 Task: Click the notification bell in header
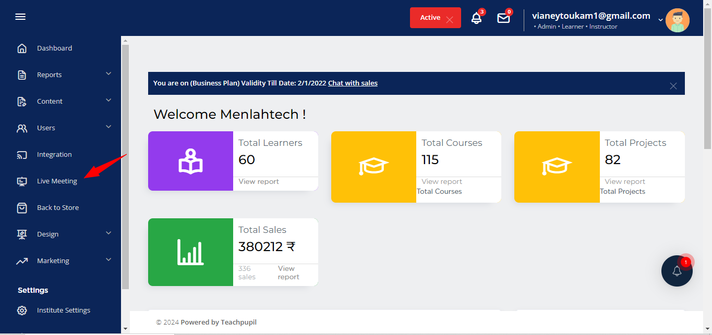pyautogui.click(x=476, y=18)
